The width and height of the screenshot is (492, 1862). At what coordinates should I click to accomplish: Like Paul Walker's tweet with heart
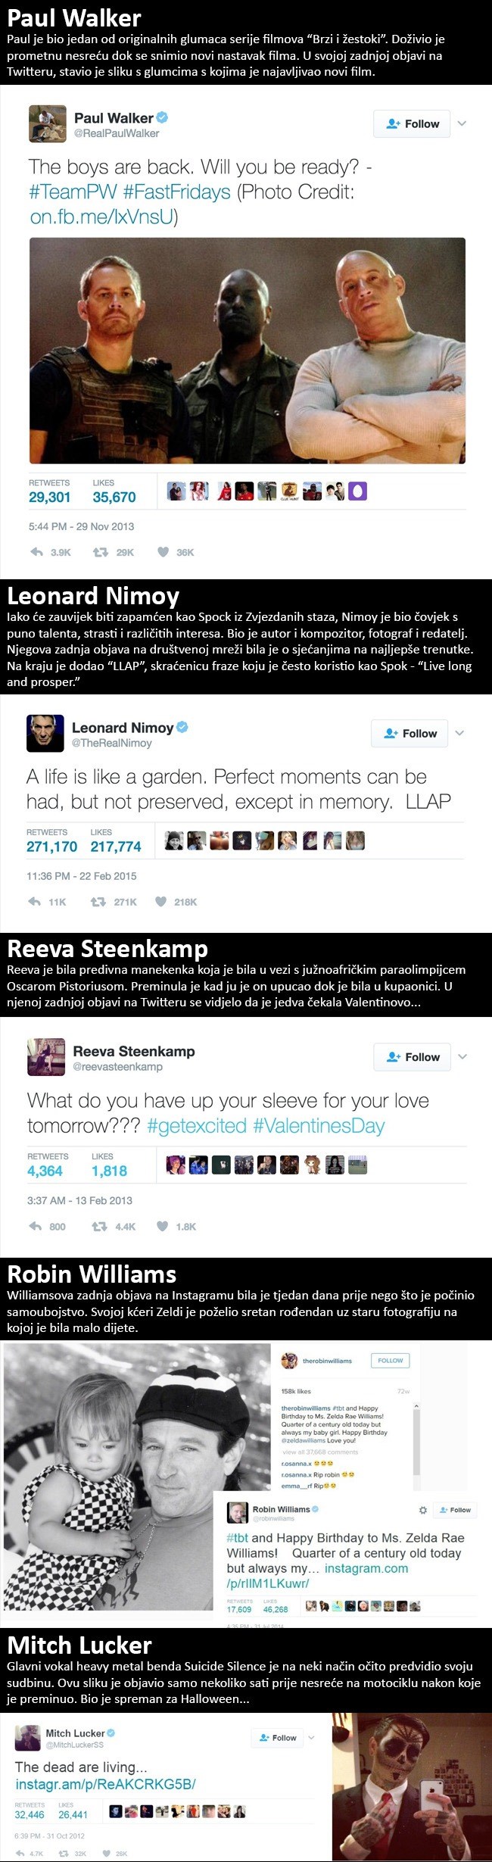coord(163,552)
